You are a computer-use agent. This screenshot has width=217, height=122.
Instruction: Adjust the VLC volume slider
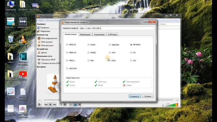172,105
